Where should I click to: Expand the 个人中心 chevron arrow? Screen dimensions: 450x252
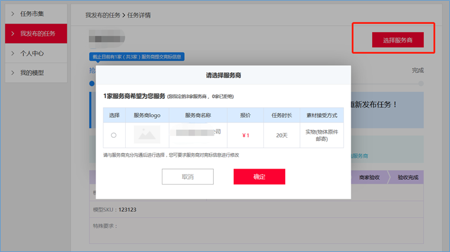[13, 53]
